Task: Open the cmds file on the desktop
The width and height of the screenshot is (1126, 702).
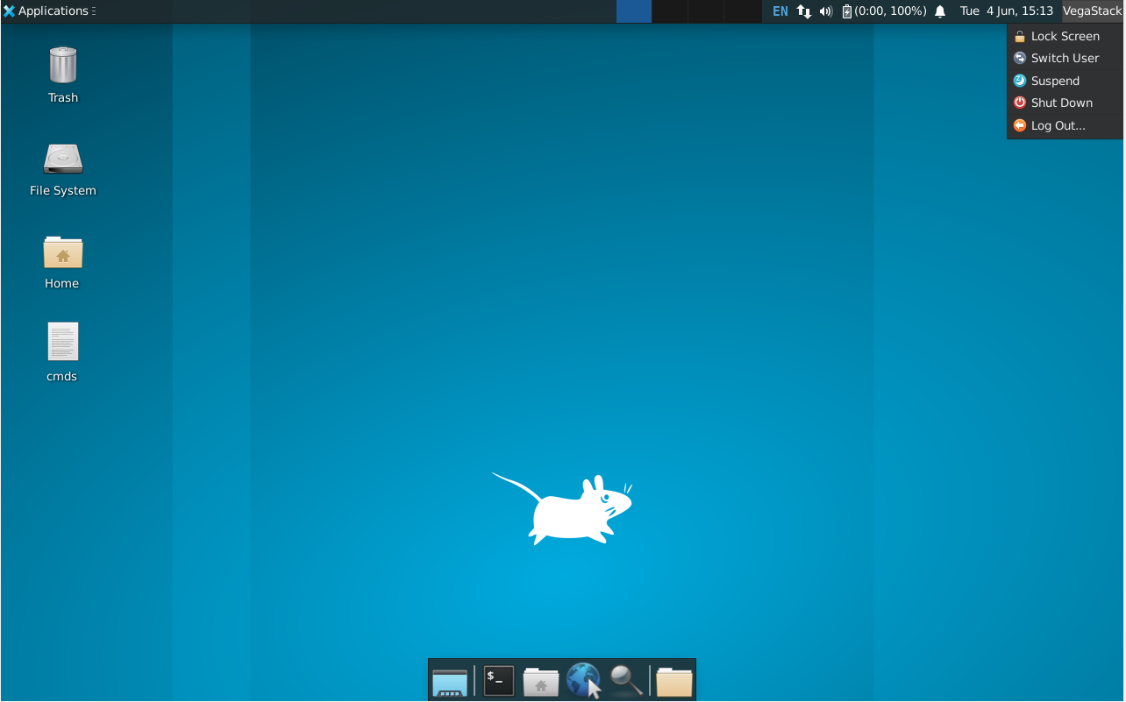Action: (x=62, y=342)
